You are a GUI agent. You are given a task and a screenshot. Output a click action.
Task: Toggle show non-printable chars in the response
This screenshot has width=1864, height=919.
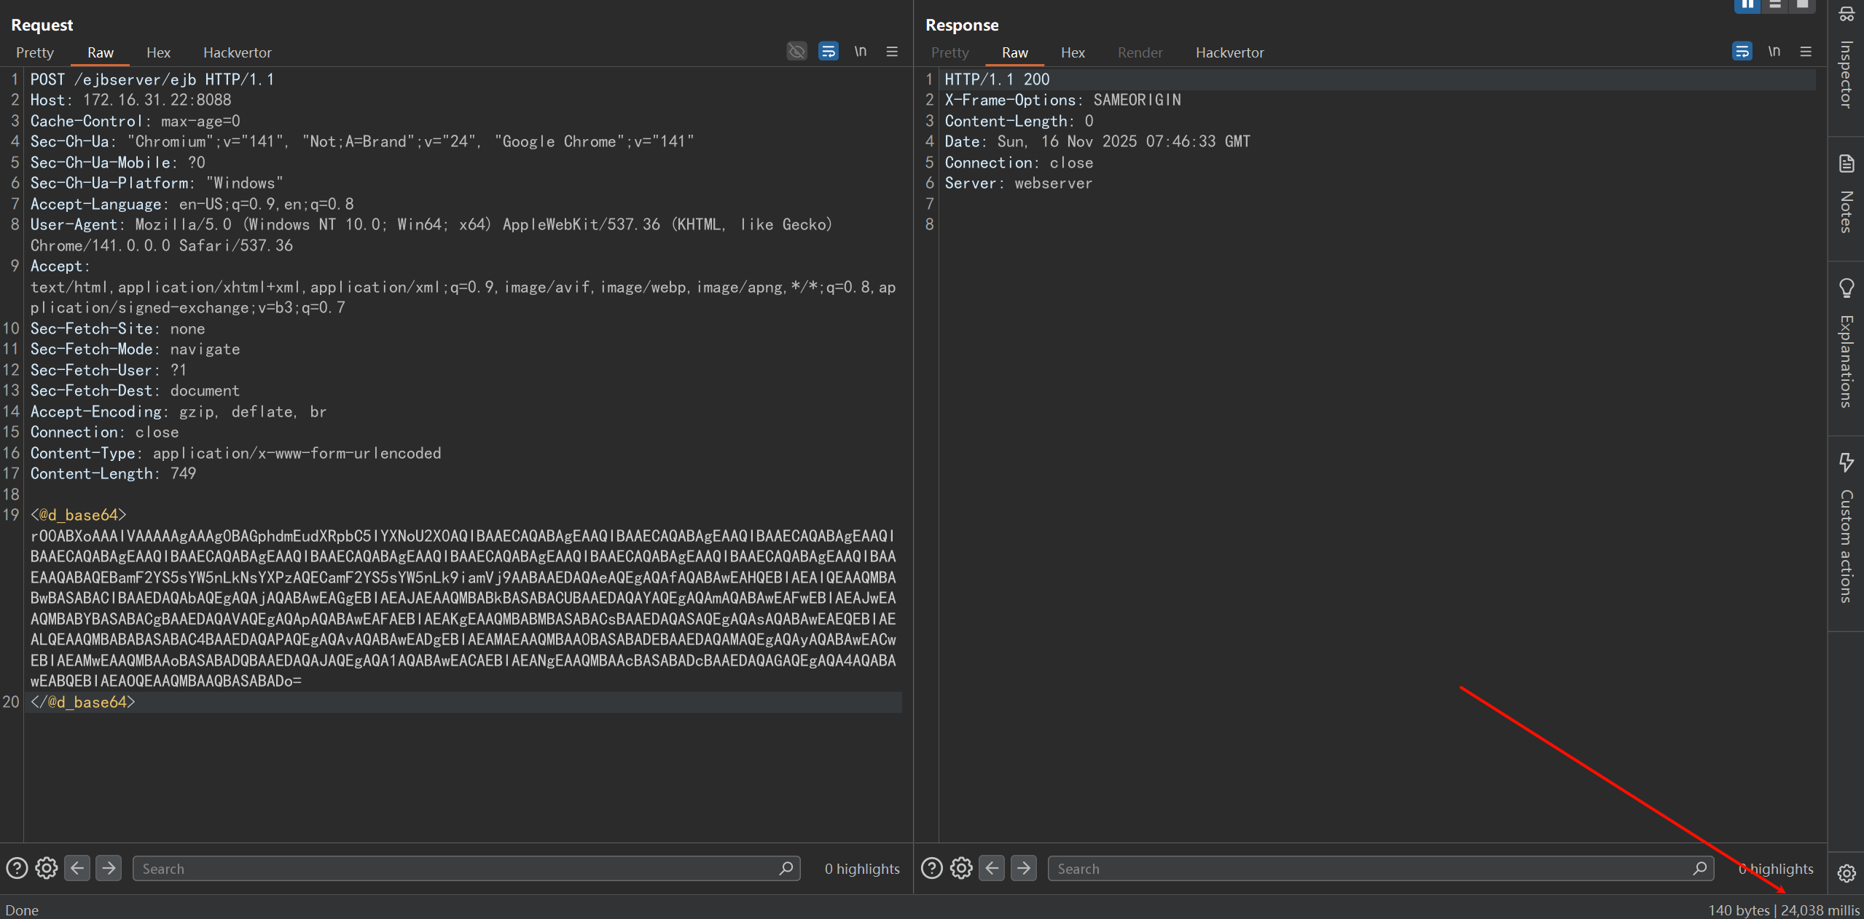1774,52
